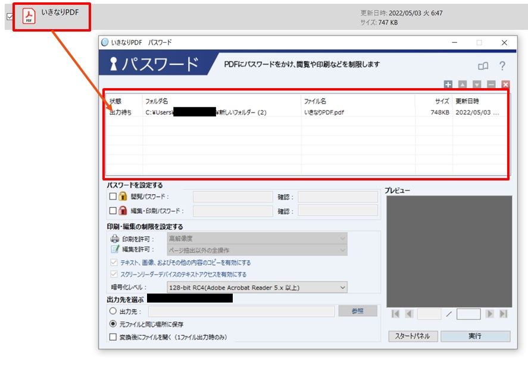Viewport: 528px width, 374px height.
Task: Check 変換後にファイルを開く checkbox
Action: tap(113, 337)
